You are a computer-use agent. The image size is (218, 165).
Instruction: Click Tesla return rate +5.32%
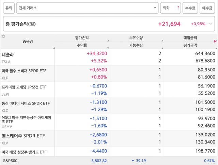[99, 61]
